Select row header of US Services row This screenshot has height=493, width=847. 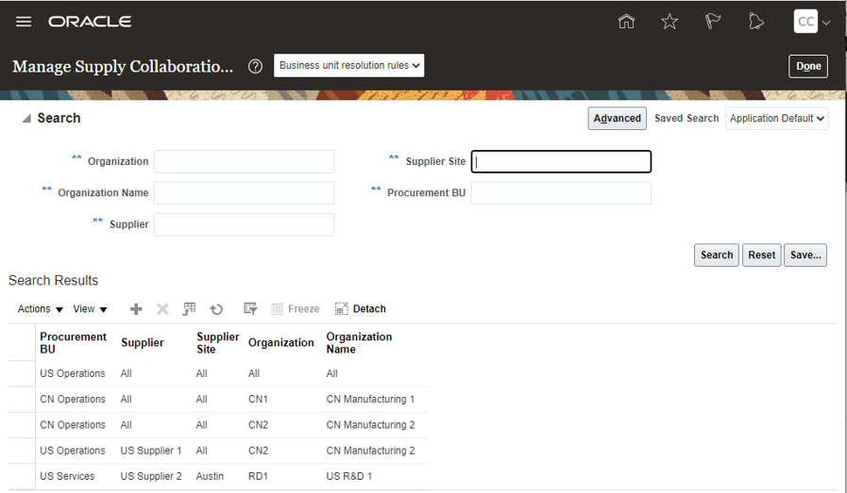22,477
